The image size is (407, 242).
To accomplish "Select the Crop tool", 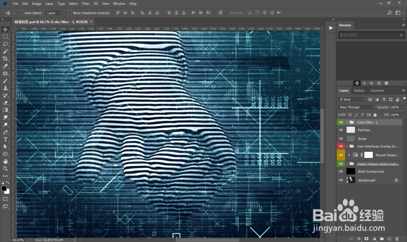I will 5,59.
